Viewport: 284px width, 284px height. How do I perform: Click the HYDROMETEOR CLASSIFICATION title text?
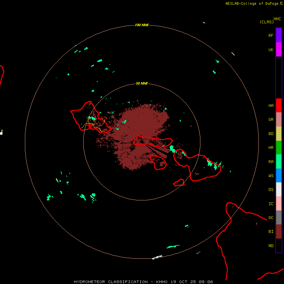coord(111,282)
